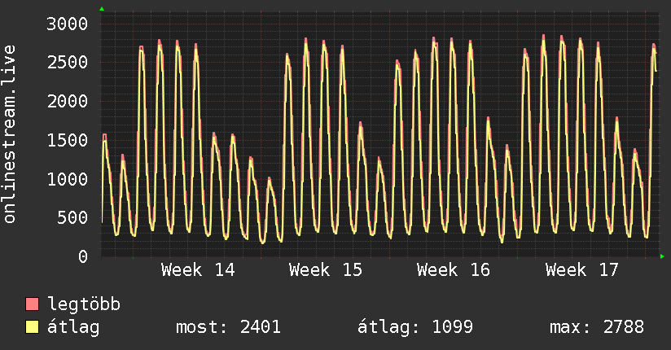Click the Week 16 axis label

(x=454, y=270)
